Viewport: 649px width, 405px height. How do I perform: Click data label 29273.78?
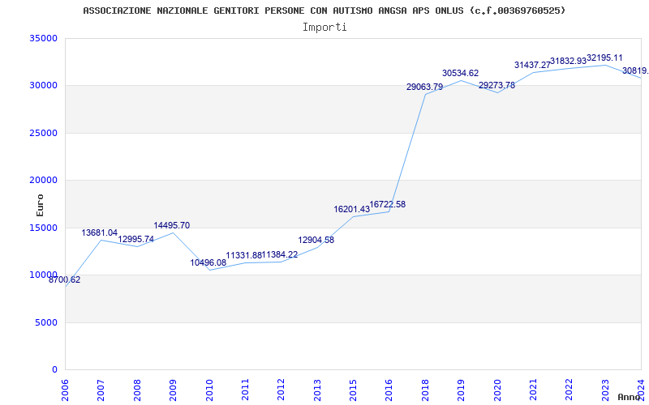coord(496,86)
